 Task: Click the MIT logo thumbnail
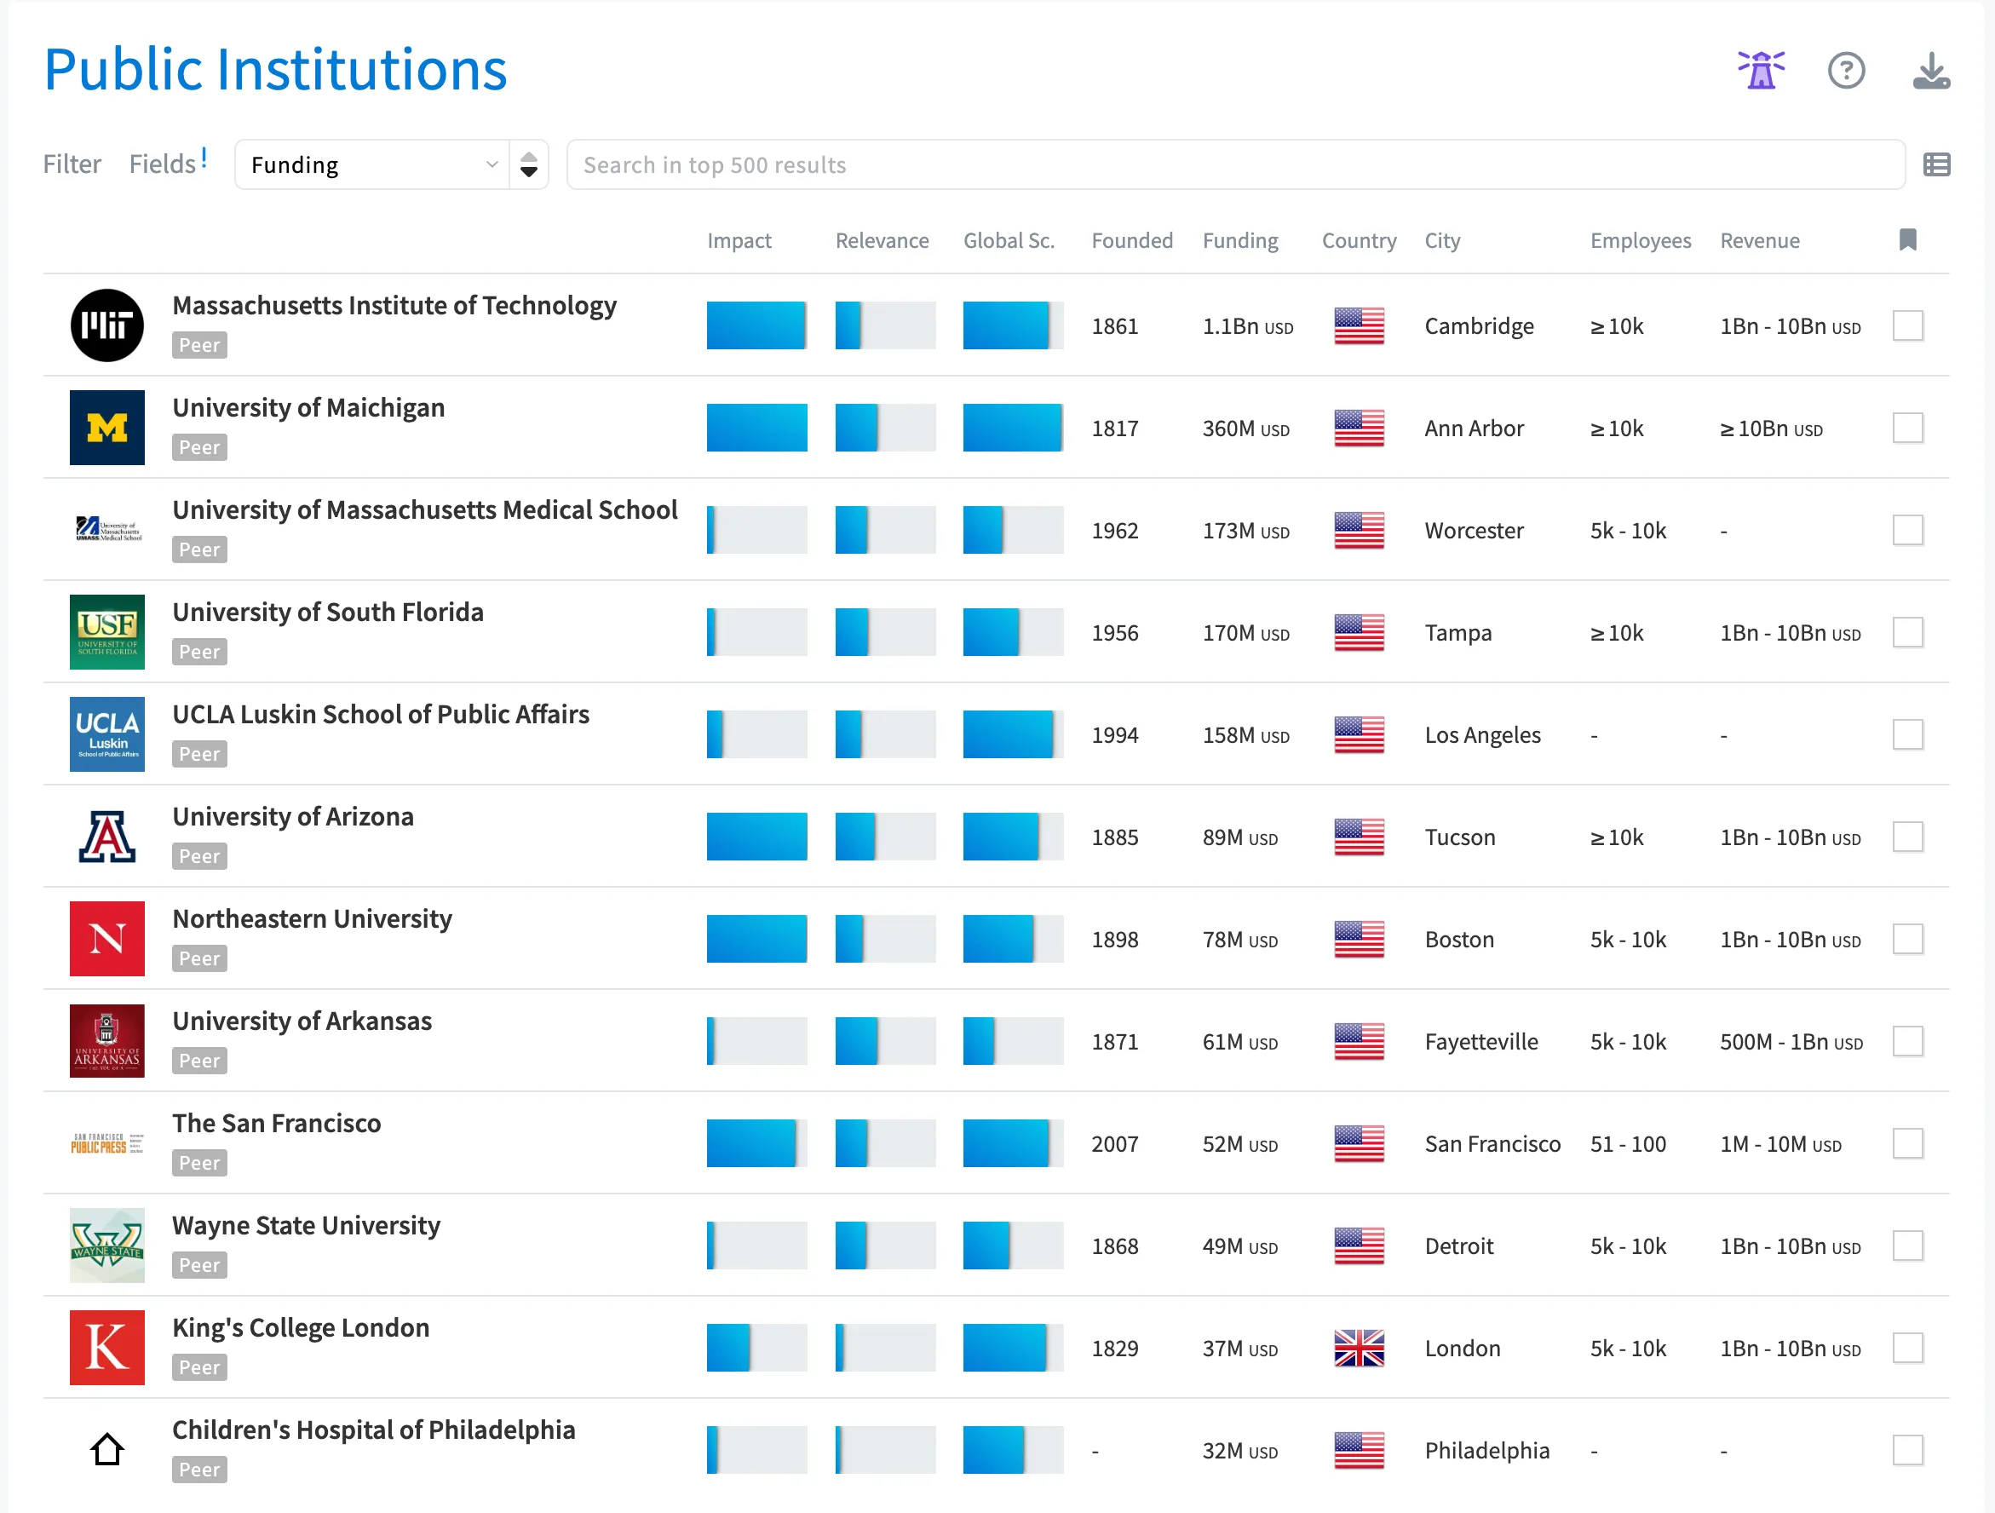coord(106,325)
